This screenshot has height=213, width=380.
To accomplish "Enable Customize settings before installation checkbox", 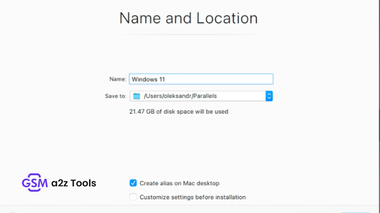I will click(x=133, y=197).
